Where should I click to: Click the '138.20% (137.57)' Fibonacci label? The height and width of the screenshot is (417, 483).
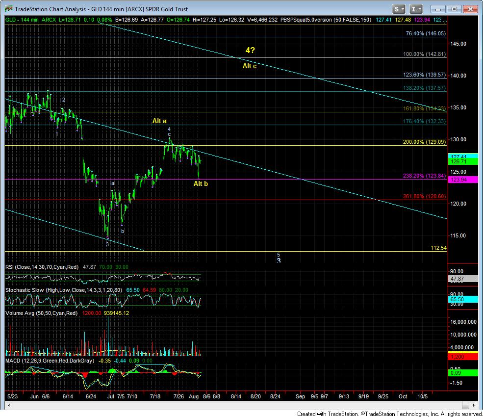click(425, 88)
